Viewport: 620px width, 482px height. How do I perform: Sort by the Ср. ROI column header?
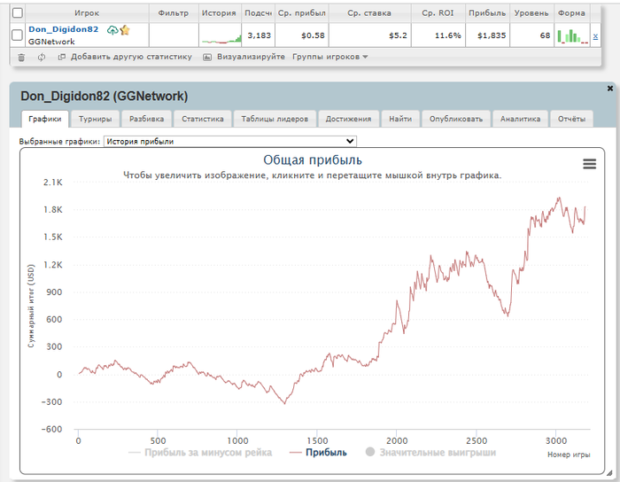pyautogui.click(x=438, y=13)
